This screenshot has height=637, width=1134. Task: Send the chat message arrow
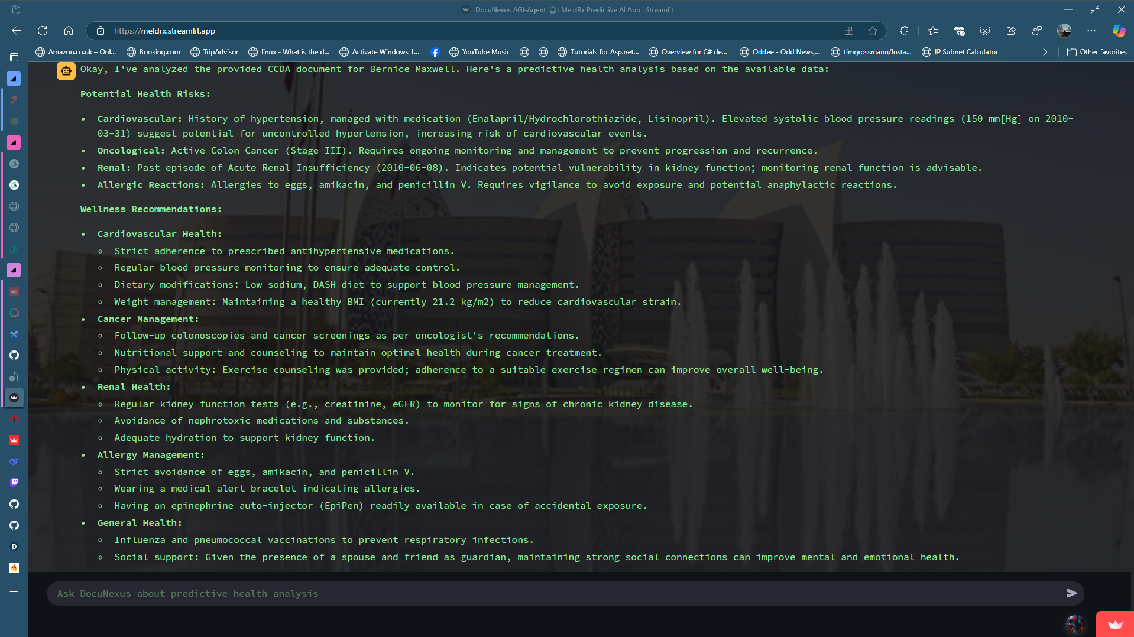click(1072, 593)
